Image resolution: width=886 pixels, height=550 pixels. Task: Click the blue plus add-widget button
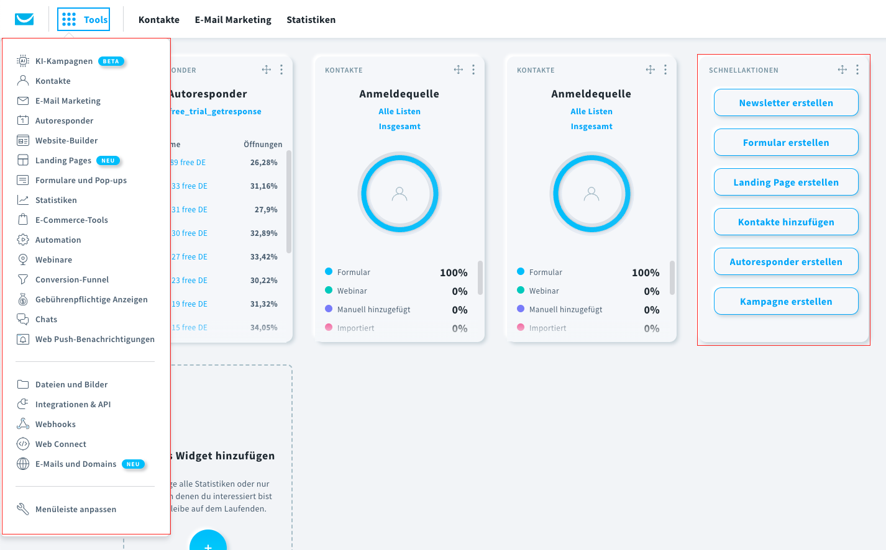coord(208,540)
